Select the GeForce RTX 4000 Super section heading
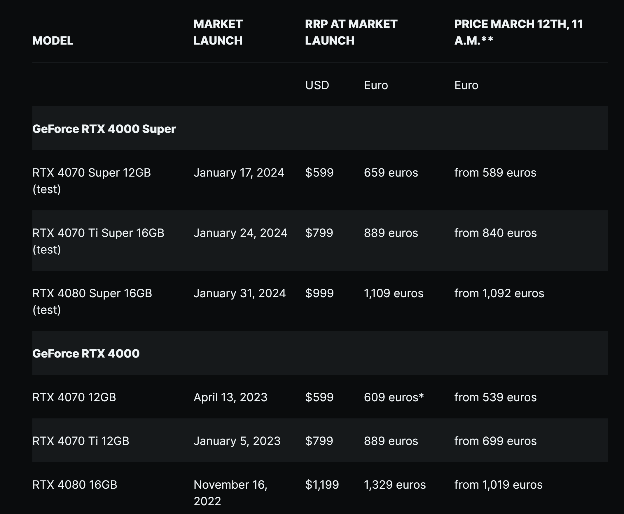Screen dimensions: 624x514 pyautogui.click(x=104, y=129)
